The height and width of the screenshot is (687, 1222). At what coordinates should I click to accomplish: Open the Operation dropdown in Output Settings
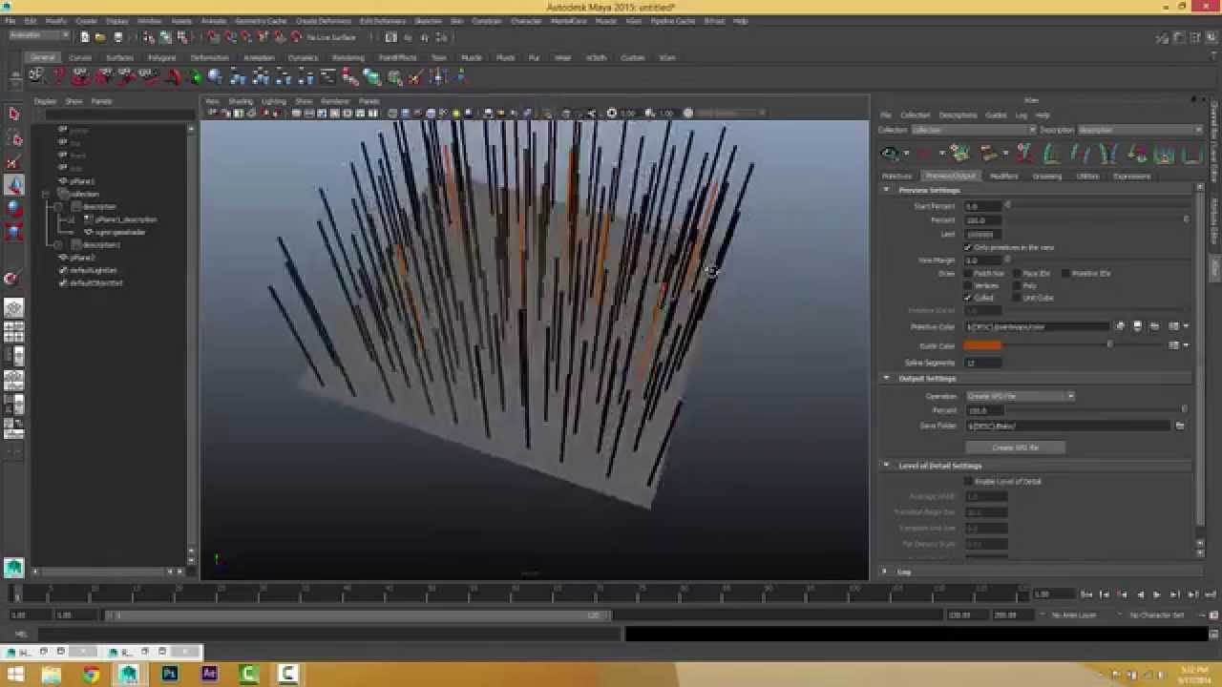1020,396
